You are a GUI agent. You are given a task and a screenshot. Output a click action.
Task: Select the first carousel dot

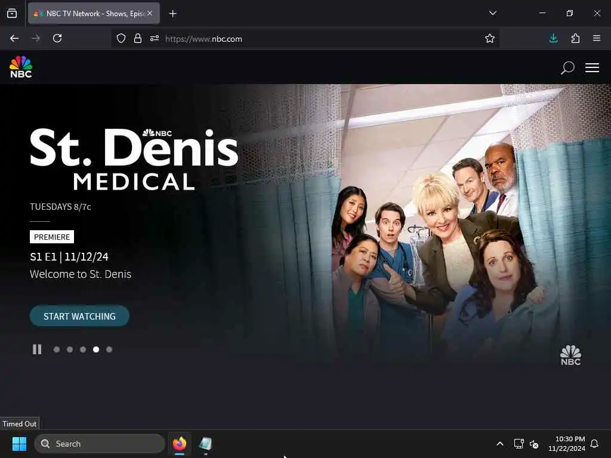pos(57,349)
